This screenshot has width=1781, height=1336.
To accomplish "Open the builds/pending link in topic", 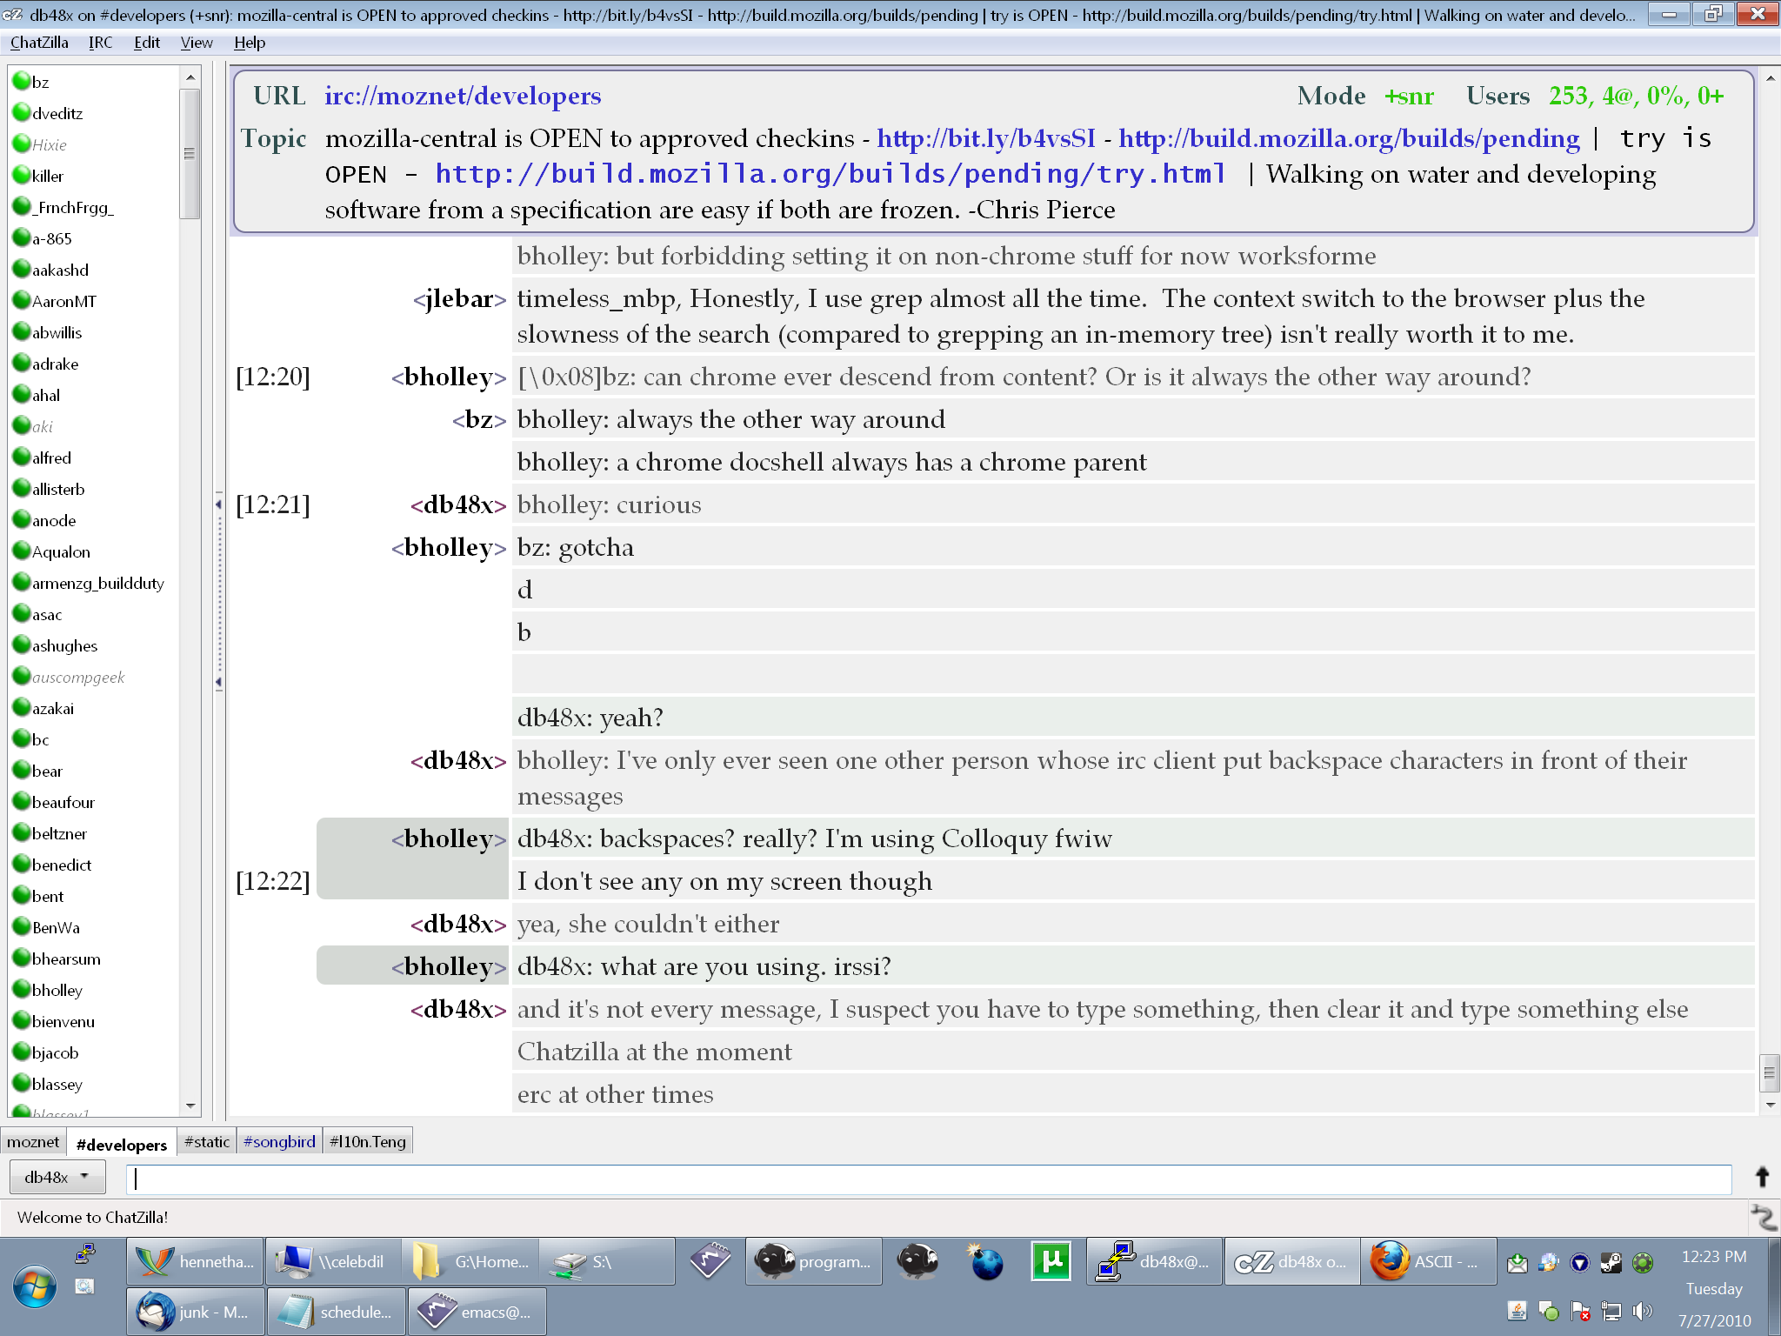I will coord(1349,138).
